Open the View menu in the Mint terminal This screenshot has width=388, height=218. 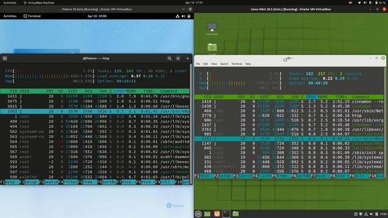point(214,64)
